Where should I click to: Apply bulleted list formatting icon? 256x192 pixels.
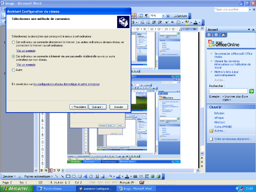[x=148, y=22]
